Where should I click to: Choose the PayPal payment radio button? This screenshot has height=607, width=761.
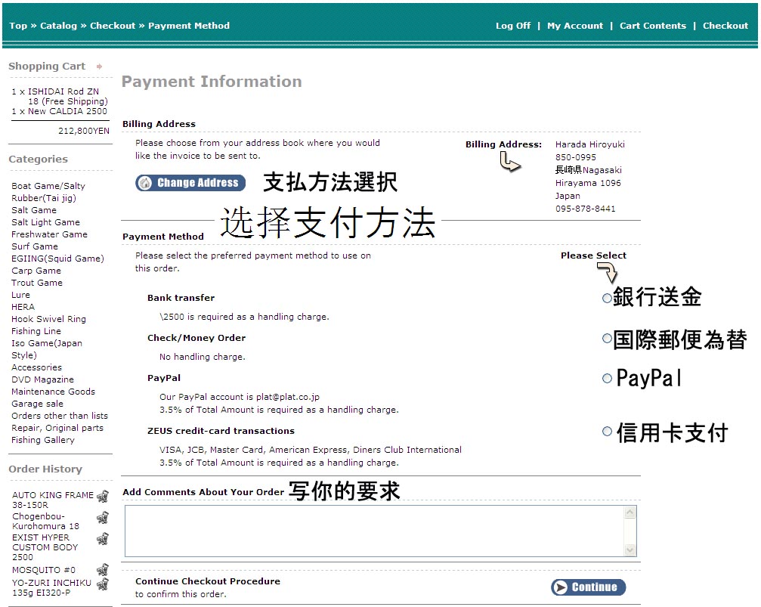pos(607,378)
